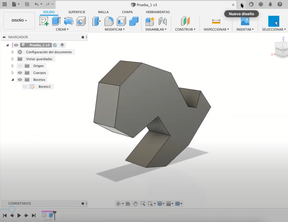Image resolution: width=288 pixels, height=222 pixels.
Task: Open the ENSAMBLAR dropdown menu
Action: [x=156, y=30]
